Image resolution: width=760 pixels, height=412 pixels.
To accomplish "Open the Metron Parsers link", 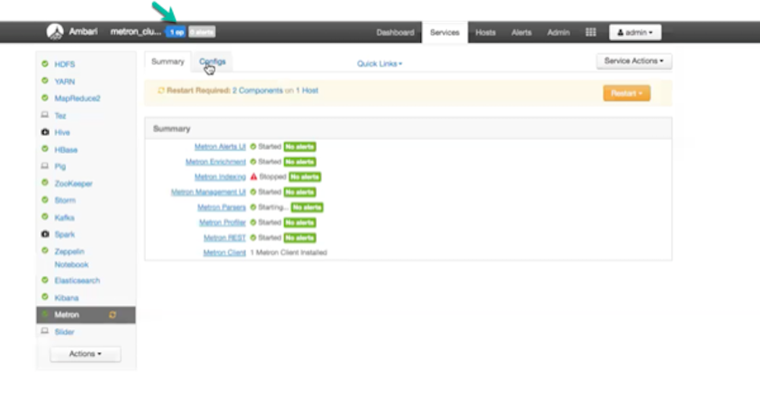I will (x=221, y=207).
